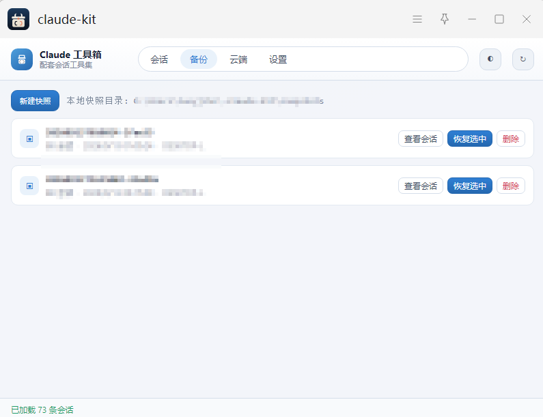543x417 pixels.
Task: Maximize the claude-kit window
Action: click(x=499, y=19)
